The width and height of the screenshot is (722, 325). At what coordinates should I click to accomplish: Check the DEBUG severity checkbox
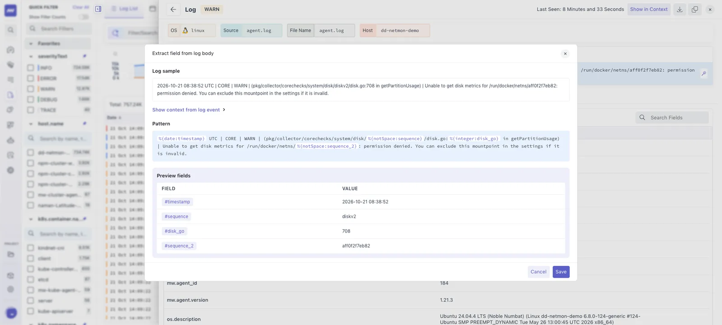click(31, 99)
